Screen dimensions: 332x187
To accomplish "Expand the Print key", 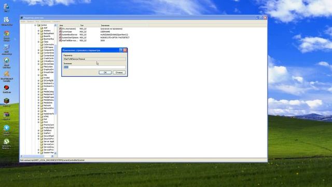I will [x=38, y=122].
